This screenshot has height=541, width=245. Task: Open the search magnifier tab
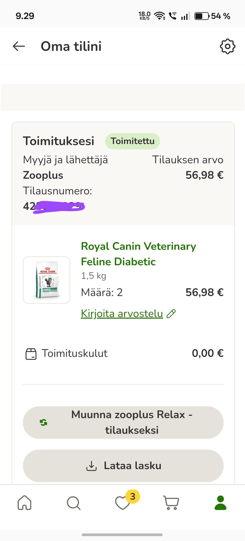click(x=73, y=503)
